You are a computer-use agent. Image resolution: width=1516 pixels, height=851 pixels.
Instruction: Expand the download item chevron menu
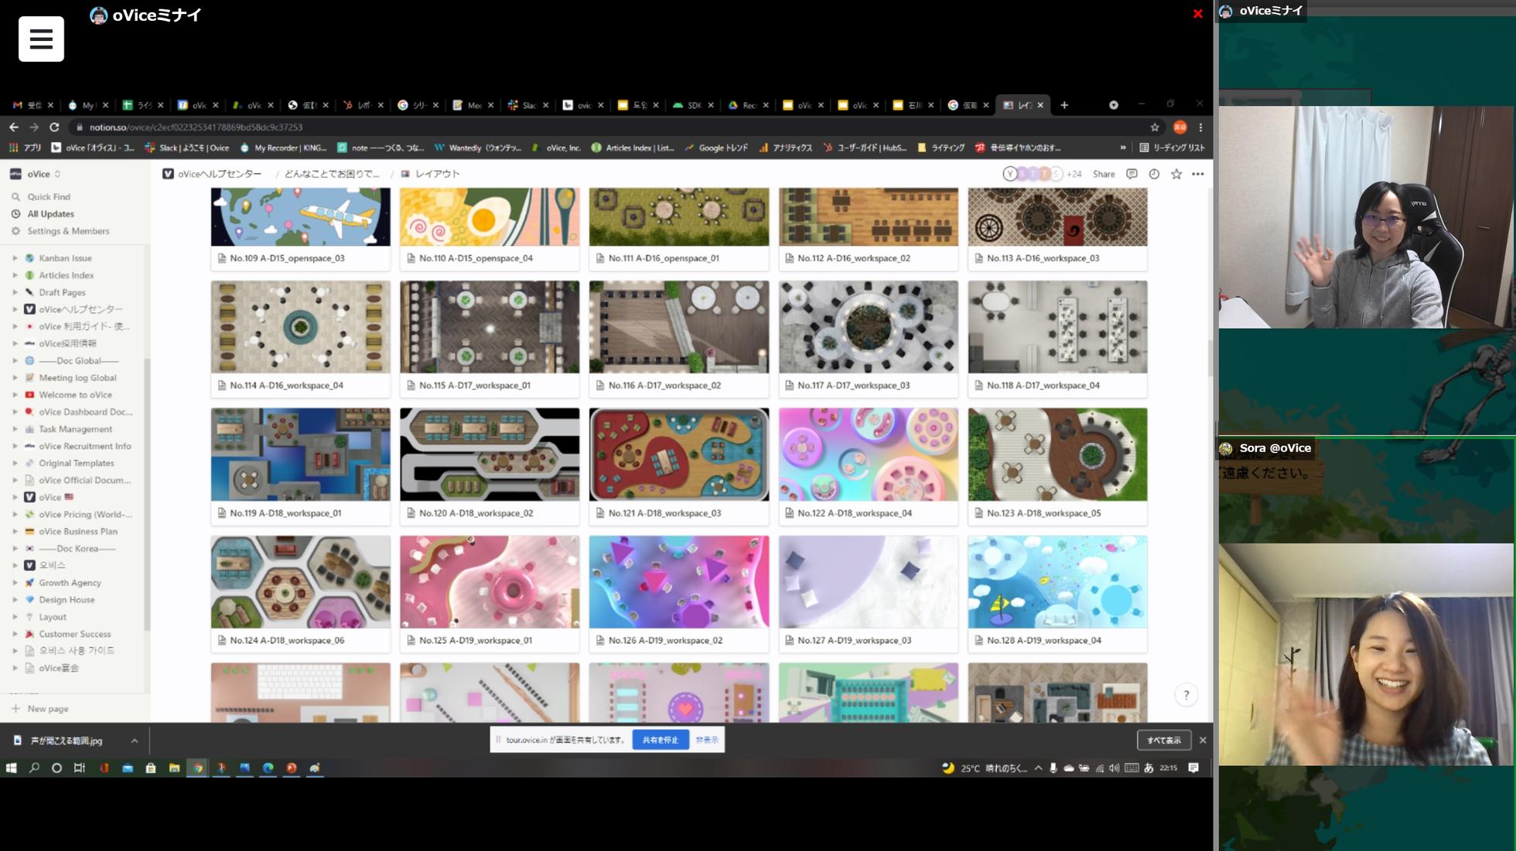click(135, 740)
